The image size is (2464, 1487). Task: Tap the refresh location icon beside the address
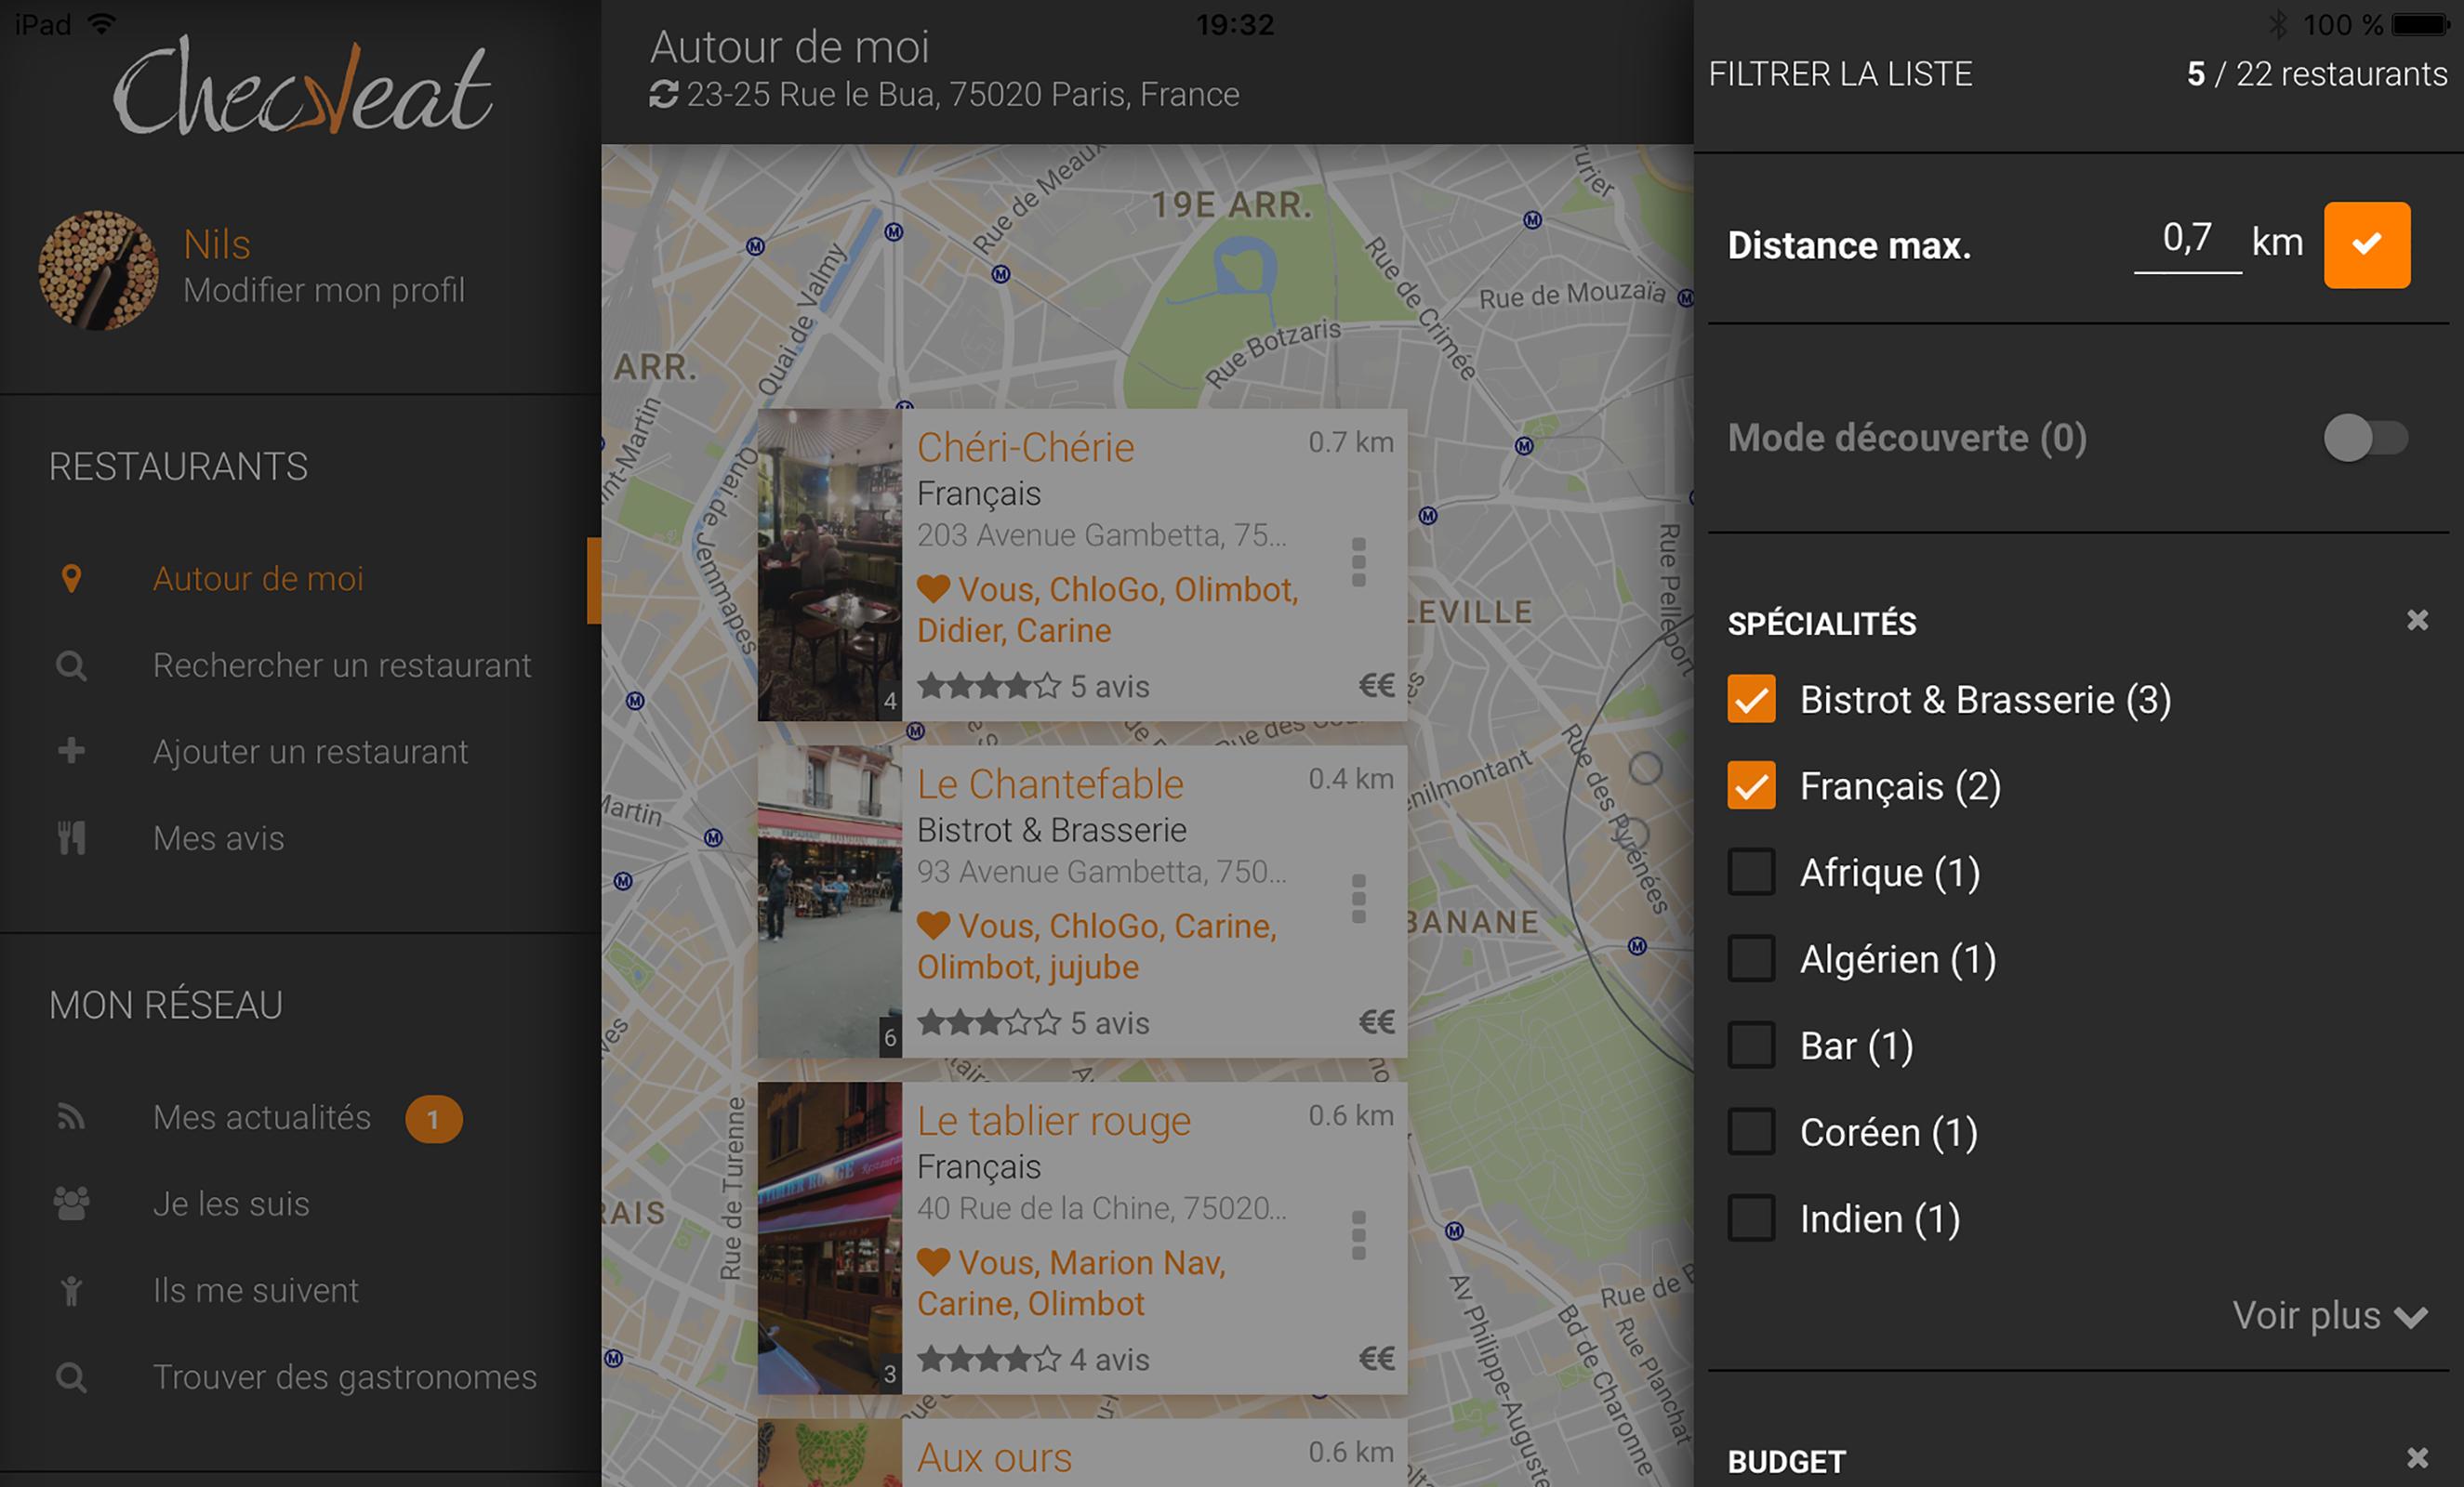[x=664, y=94]
